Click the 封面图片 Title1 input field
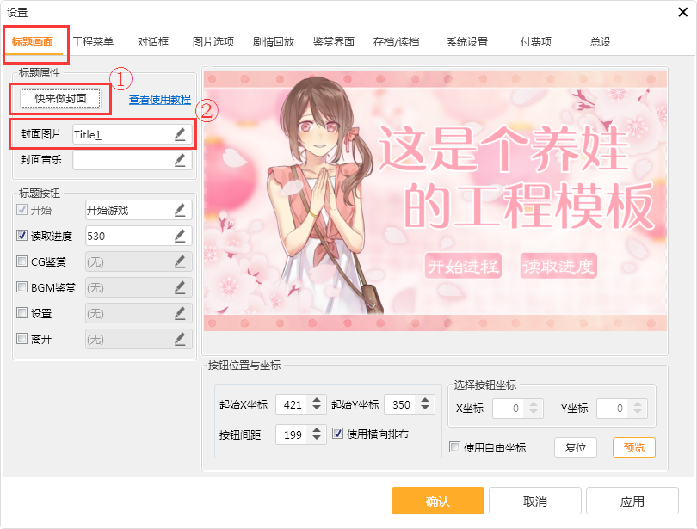The height and width of the screenshot is (529, 697). point(132,134)
